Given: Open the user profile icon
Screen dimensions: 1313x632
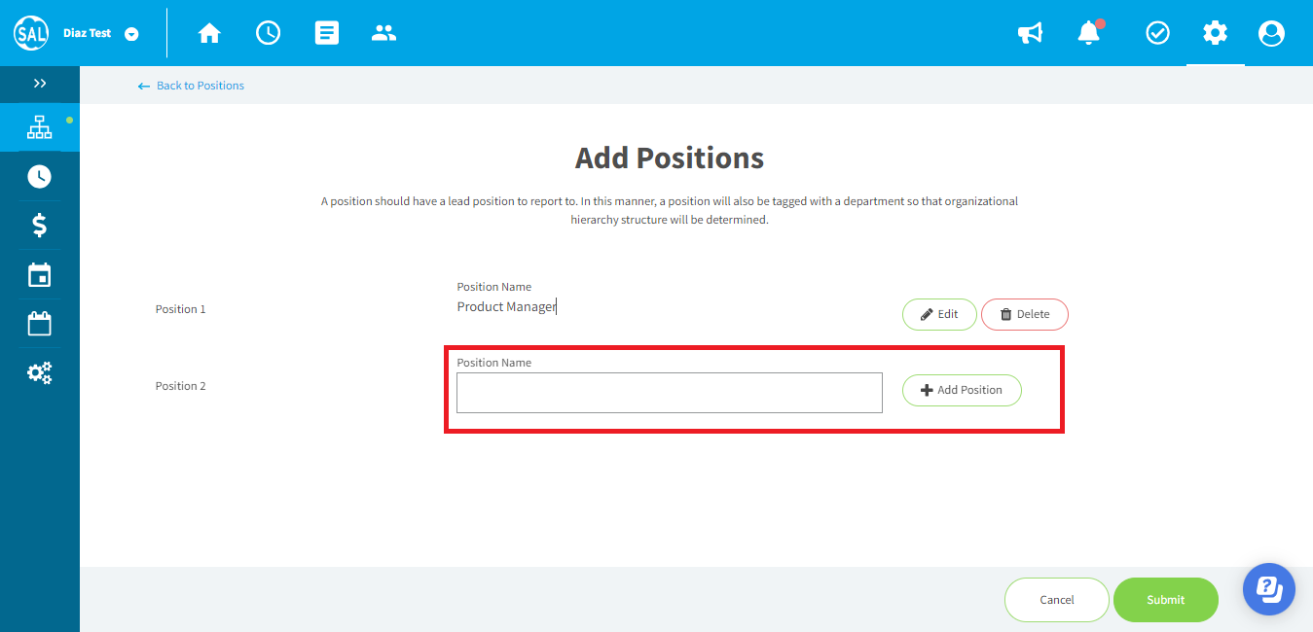Looking at the screenshot, I should point(1271,33).
